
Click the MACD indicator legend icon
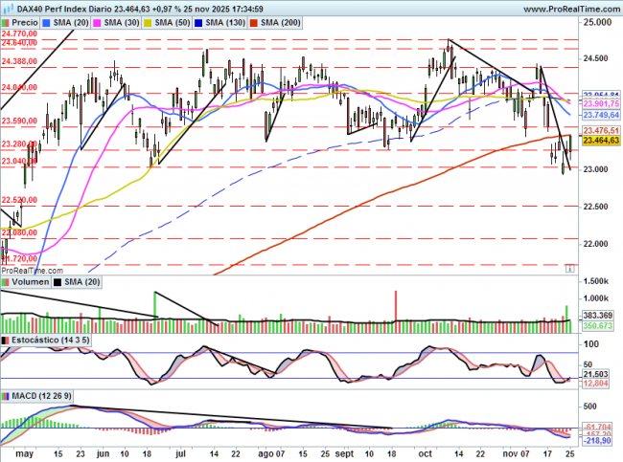coord(7,395)
